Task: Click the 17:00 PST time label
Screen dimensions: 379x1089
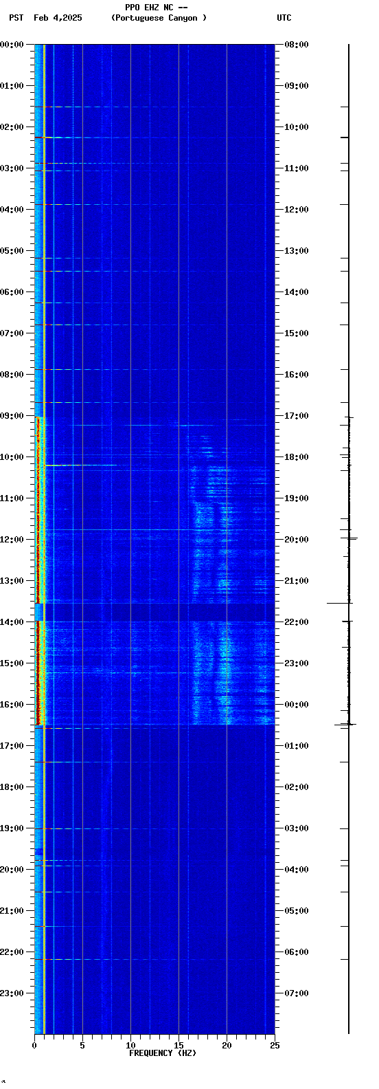Action: point(12,746)
